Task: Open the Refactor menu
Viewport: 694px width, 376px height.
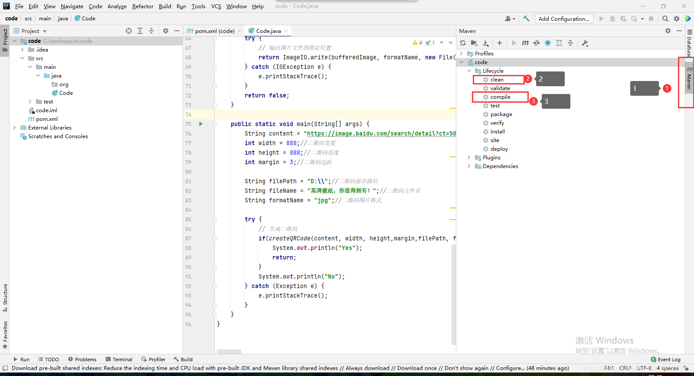Action: tap(143, 6)
